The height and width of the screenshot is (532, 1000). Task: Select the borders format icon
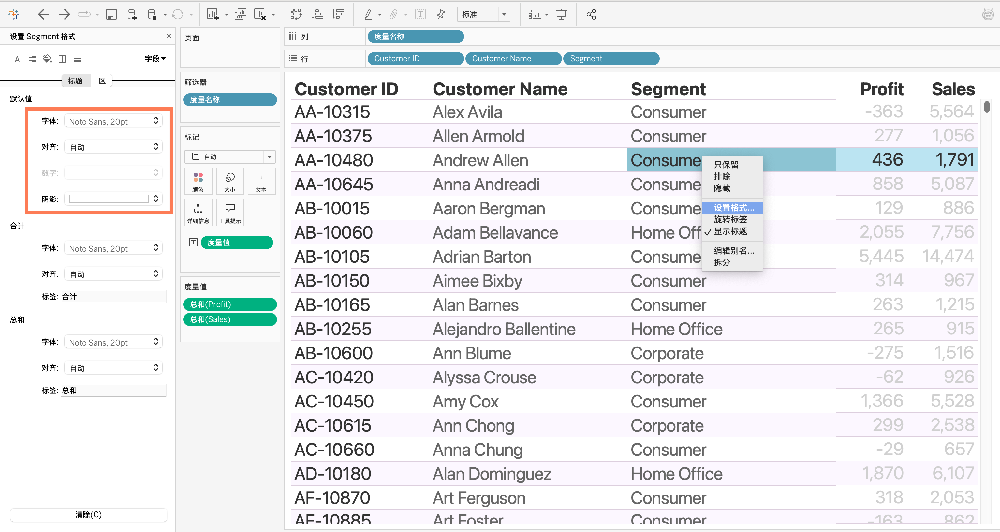point(62,59)
